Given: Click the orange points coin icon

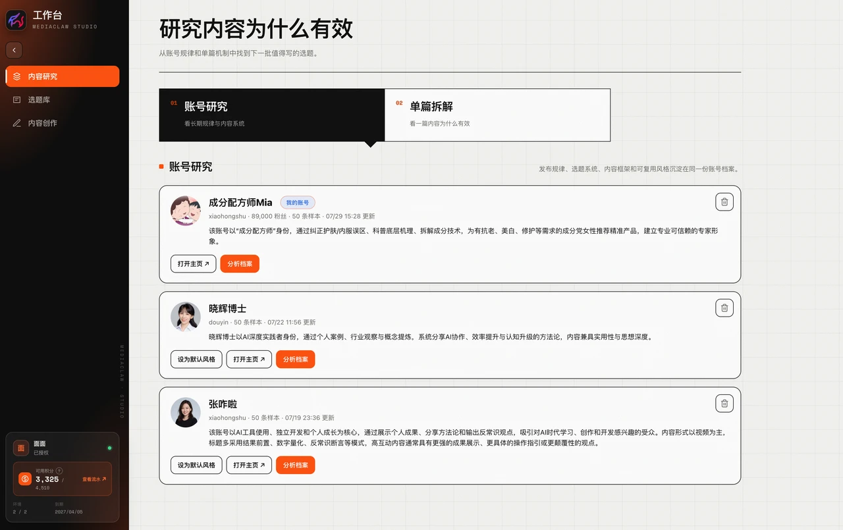Looking at the screenshot, I should click(25, 479).
